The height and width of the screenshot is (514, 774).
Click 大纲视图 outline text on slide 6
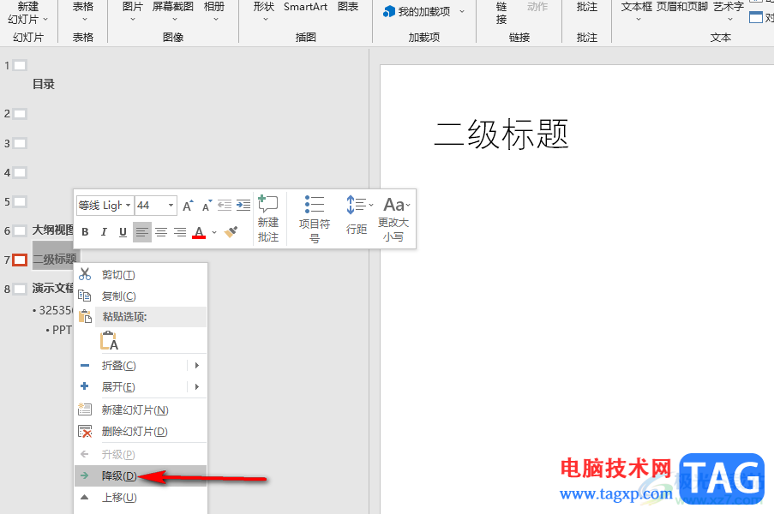(53, 230)
